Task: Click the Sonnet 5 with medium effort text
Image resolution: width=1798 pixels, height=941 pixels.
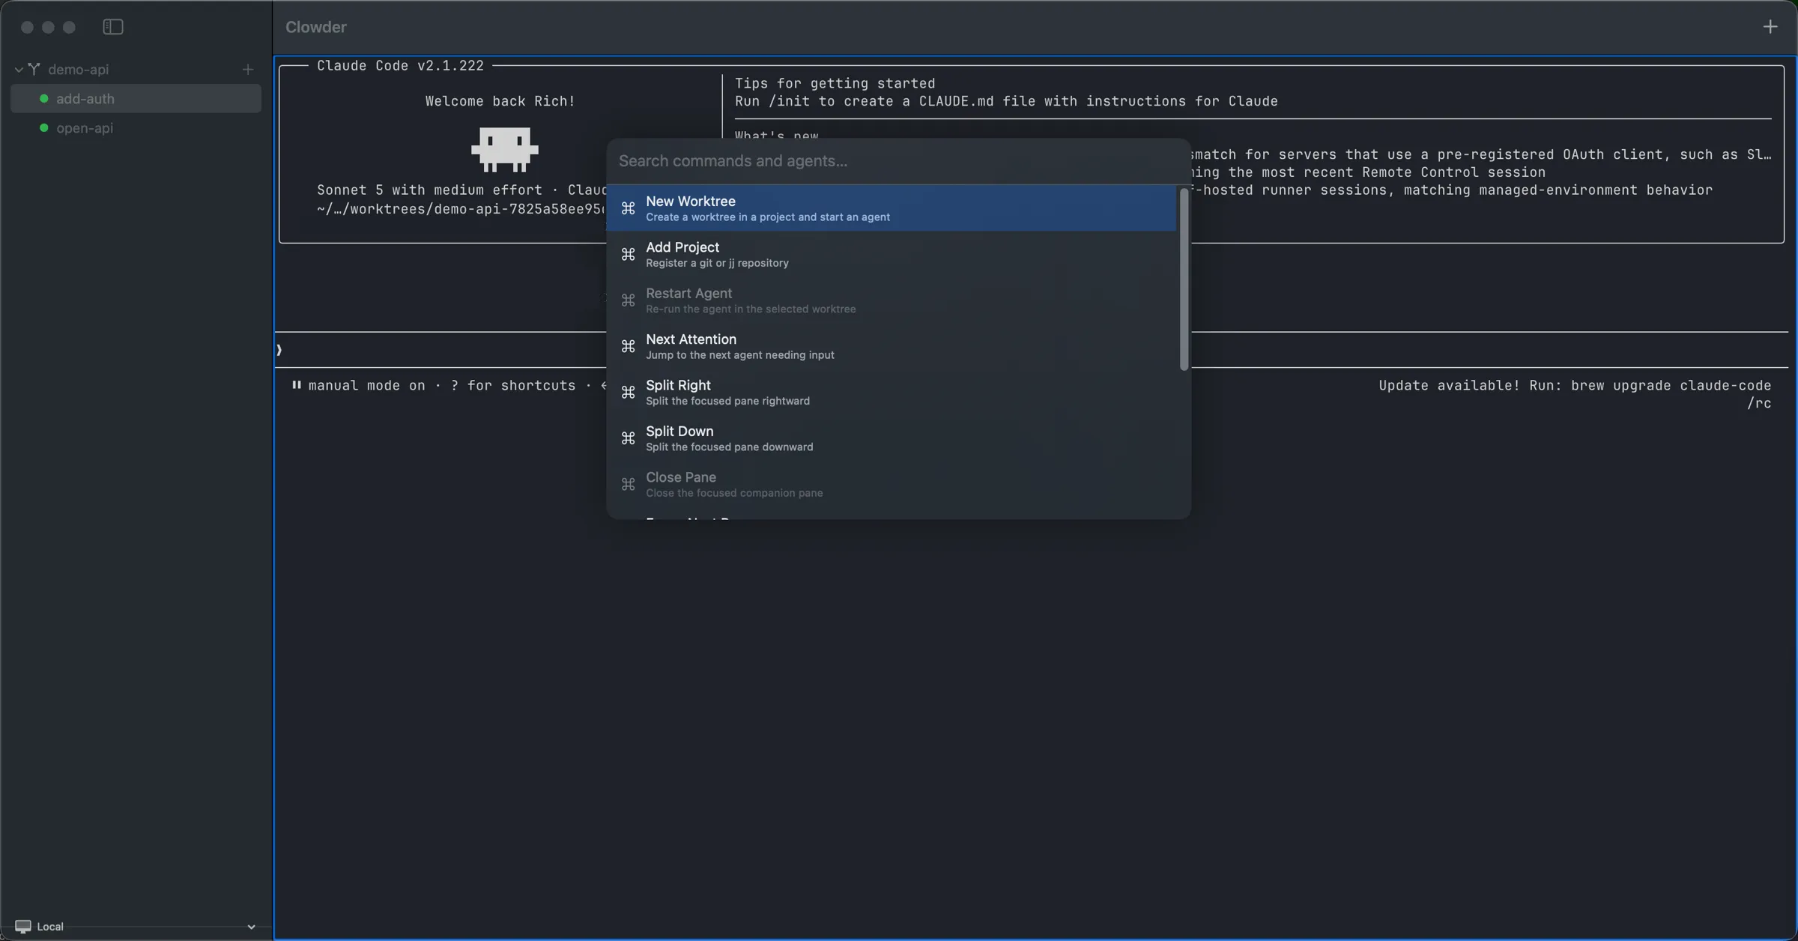Action: click(429, 190)
